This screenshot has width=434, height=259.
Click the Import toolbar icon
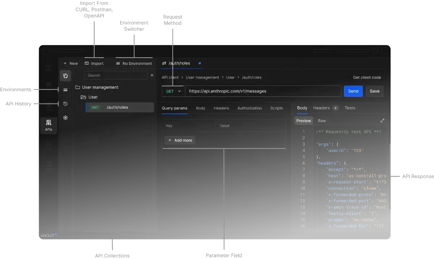[87, 63]
